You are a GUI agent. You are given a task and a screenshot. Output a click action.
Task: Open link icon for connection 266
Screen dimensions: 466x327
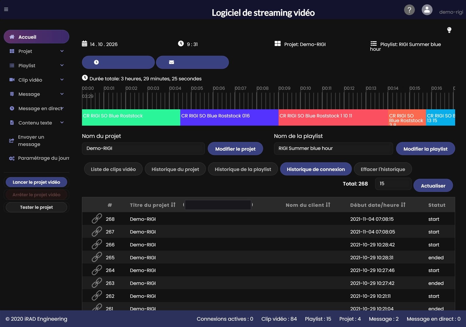pyautogui.click(x=97, y=244)
